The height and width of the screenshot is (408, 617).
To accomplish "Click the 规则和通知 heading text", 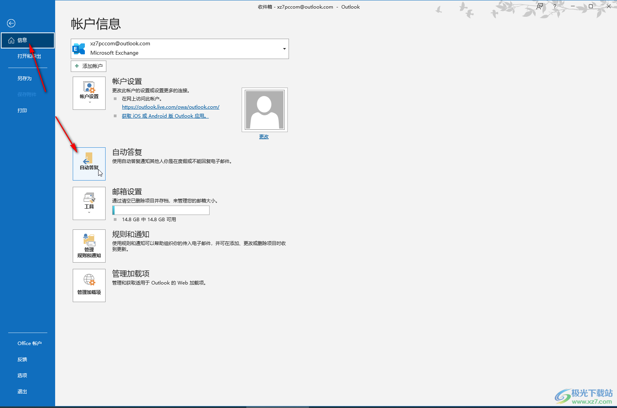I will (x=131, y=234).
